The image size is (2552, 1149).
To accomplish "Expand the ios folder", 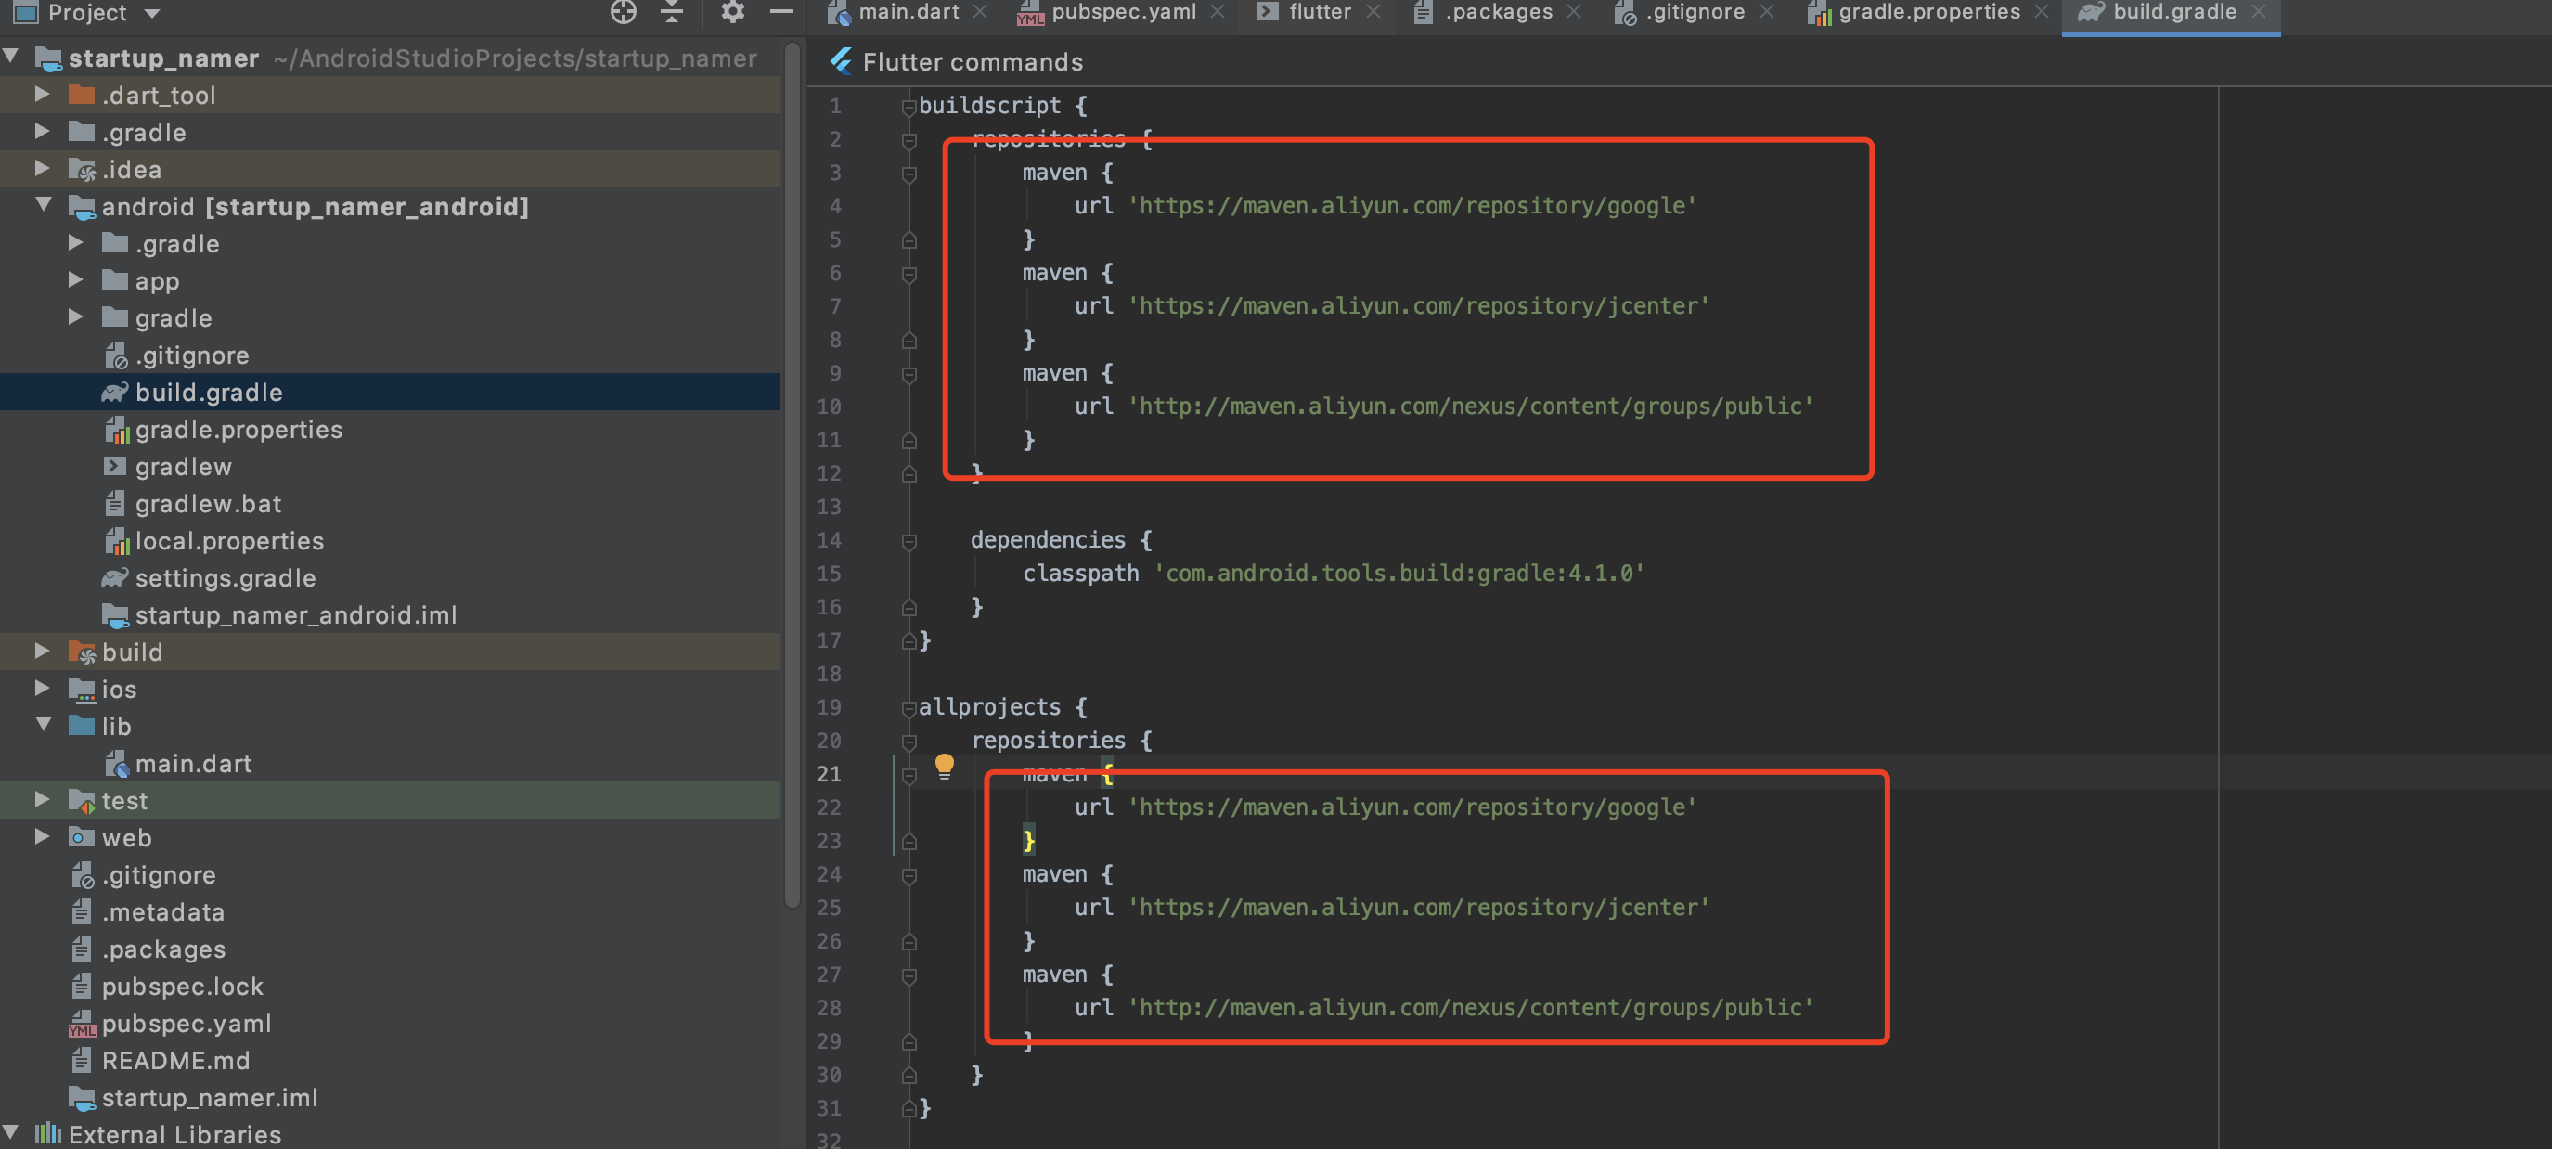I will (x=42, y=688).
